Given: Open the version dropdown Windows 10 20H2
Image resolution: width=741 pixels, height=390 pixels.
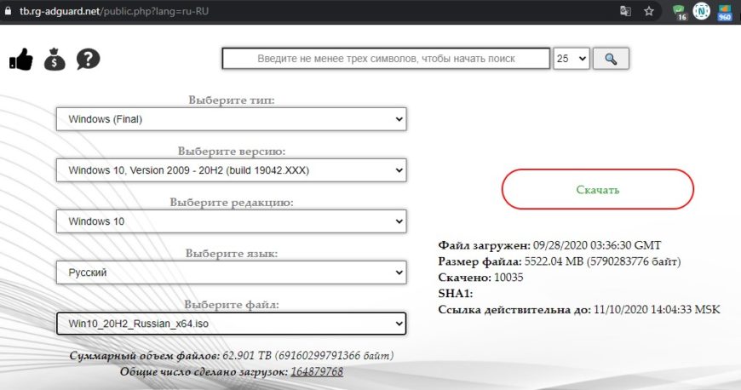Looking at the screenshot, I should [231, 170].
